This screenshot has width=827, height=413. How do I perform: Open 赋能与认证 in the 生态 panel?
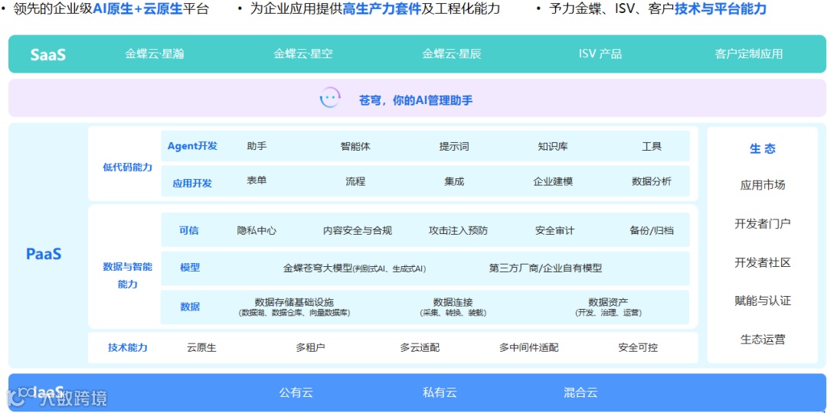point(763,301)
